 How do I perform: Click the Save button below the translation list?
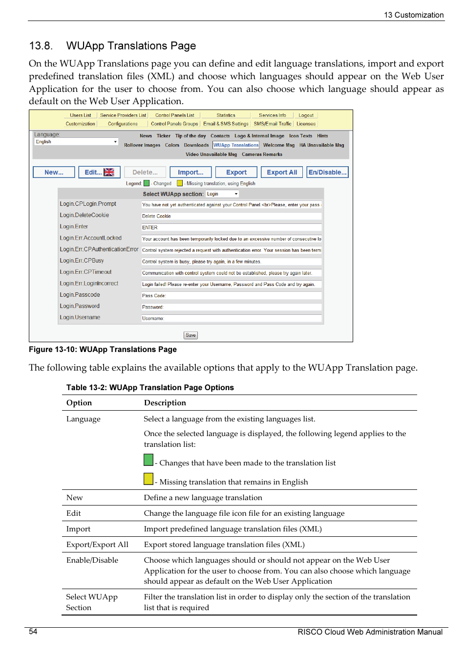[191, 335]
